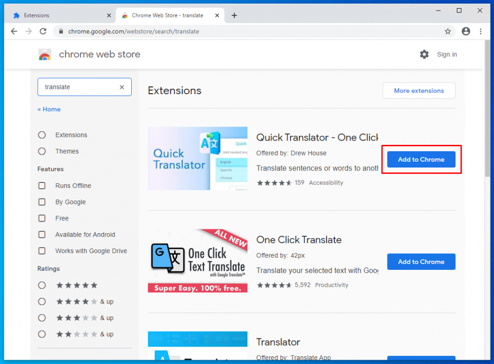The height and width of the screenshot is (364, 494).
Task: Add Quick Translator to Chrome
Action: (421, 159)
